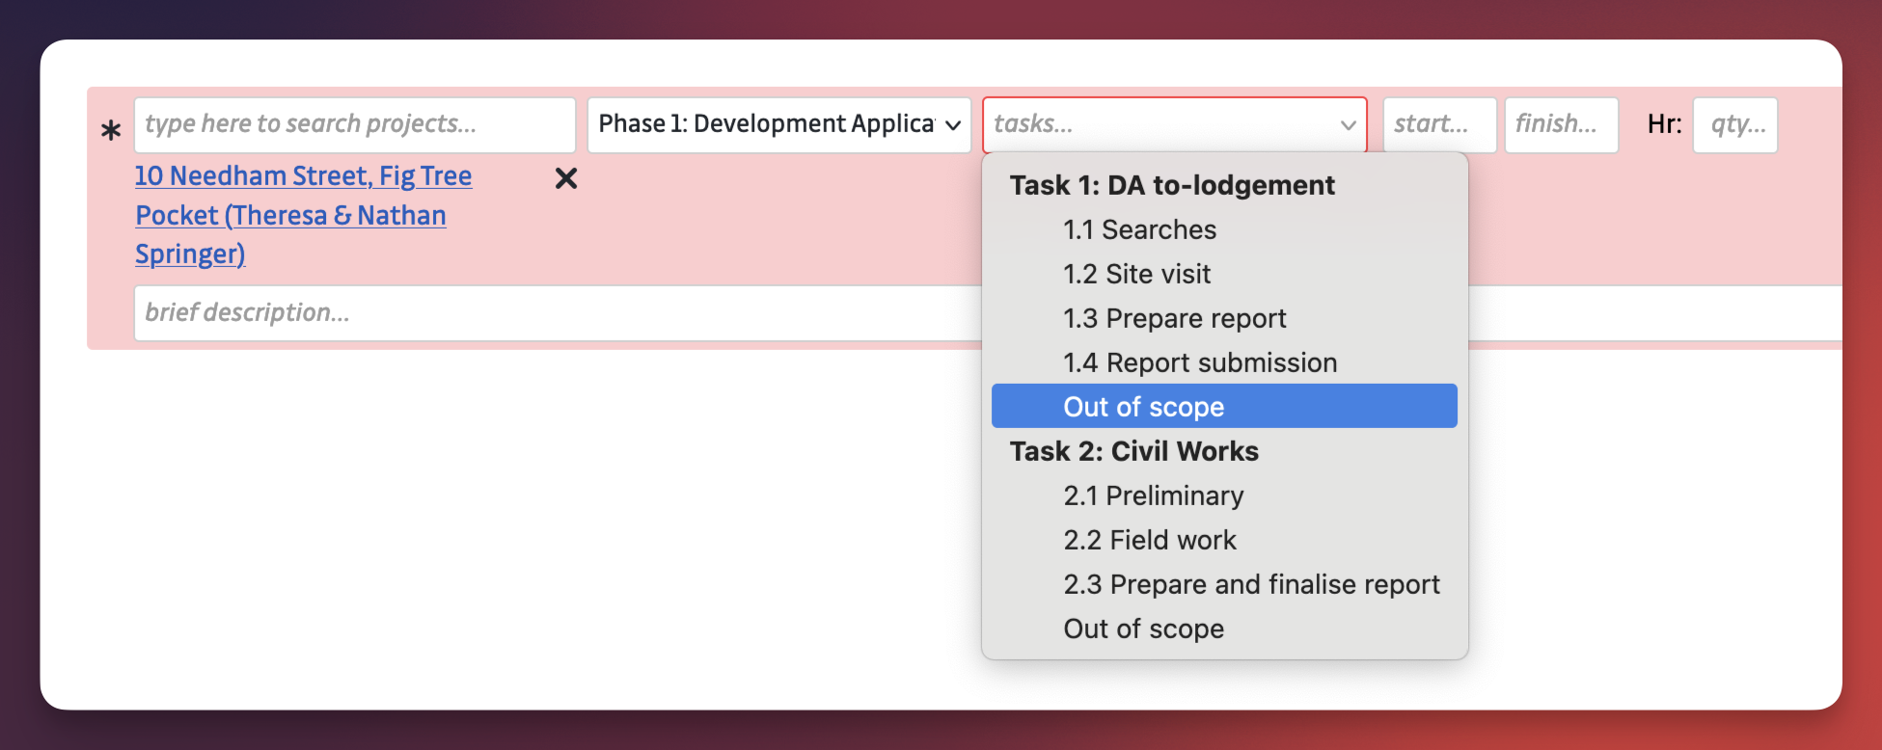Open the Phase 1 dropdown
The image size is (1882, 750).
pyautogui.click(x=778, y=125)
